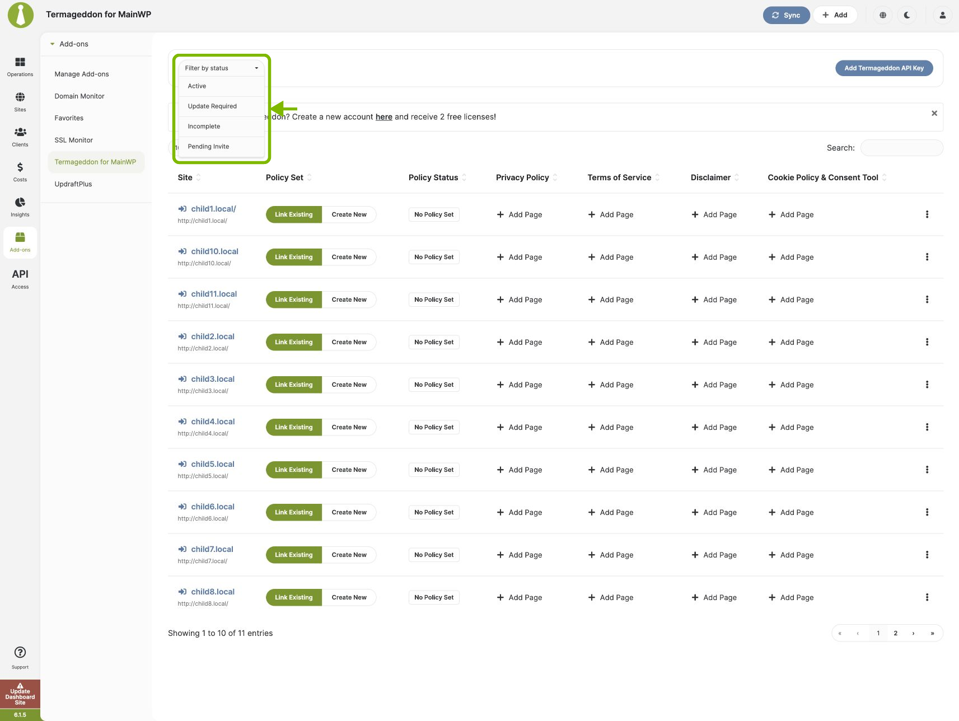Click the globe icon in top bar
The height and width of the screenshot is (721, 959).
pyautogui.click(x=883, y=15)
